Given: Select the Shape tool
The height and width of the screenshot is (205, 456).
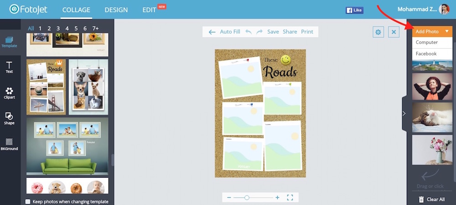Looking at the screenshot, I should click(9, 119).
